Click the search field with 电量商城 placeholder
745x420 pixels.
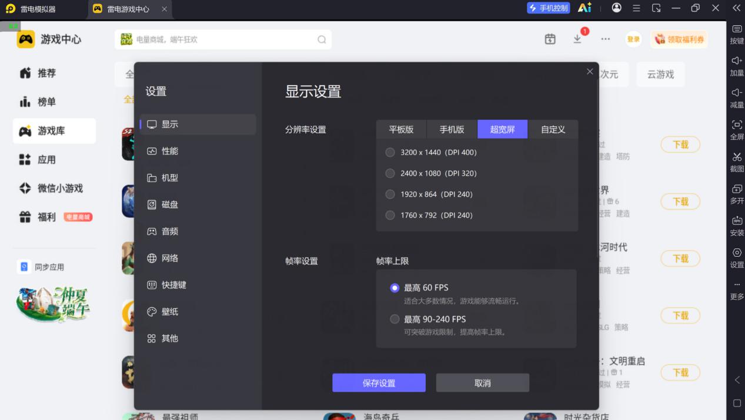[x=223, y=39]
